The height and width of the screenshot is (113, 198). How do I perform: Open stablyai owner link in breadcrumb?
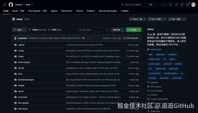19,5
